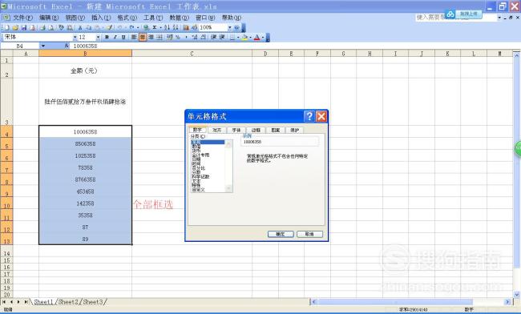This screenshot has width=521, height=314.
Task: Switch to the 保护 tab in the dialog
Action: [295, 130]
